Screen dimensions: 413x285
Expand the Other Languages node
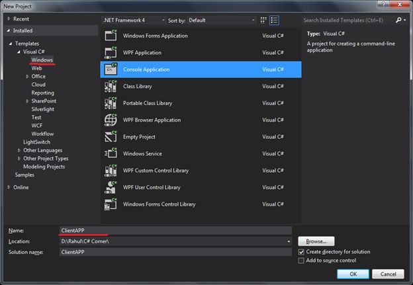point(19,150)
